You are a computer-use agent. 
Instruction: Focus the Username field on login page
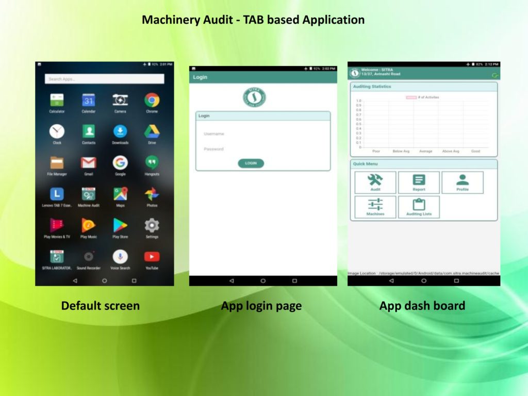point(262,134)
